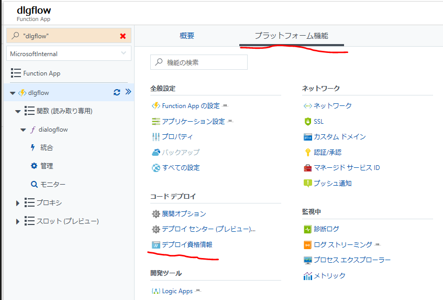The image size is (443, 300).
Task: Open メトリック link
Action: coord(329,275)
